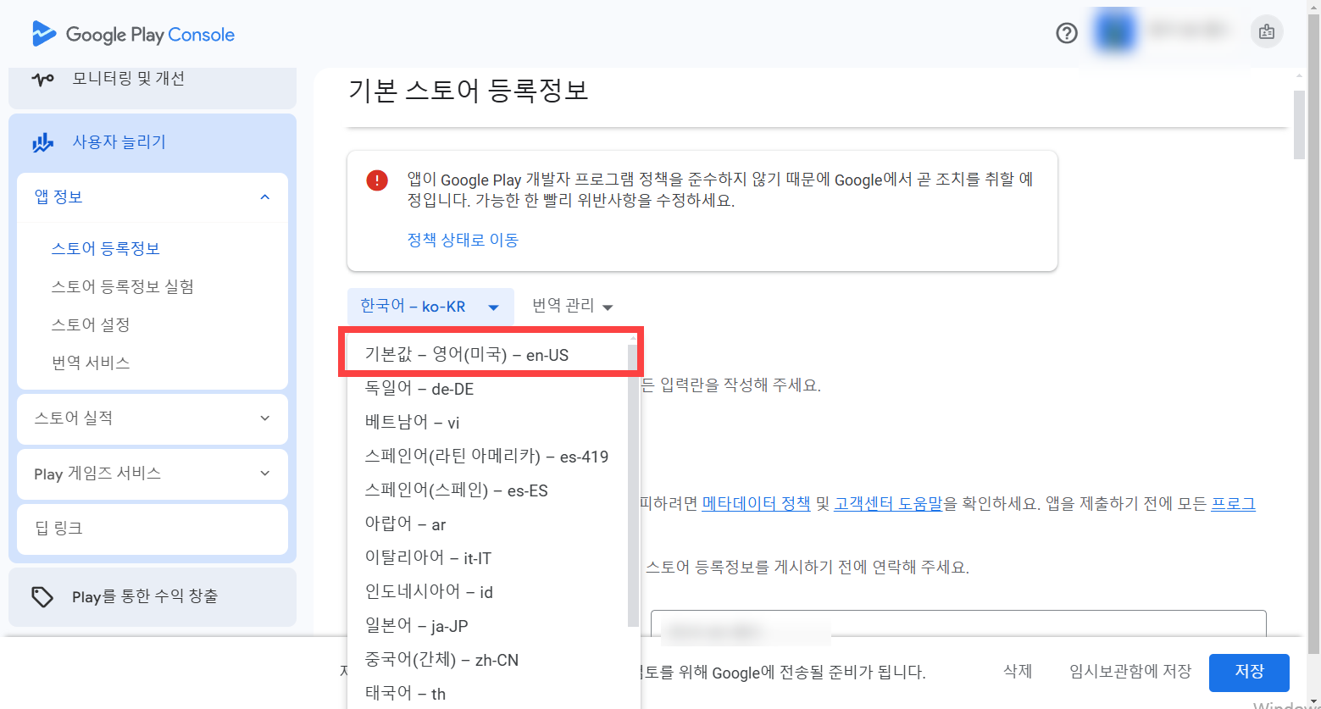Click the user growth chart icon
Screen dimensions: 1321x709
point(42,142)
